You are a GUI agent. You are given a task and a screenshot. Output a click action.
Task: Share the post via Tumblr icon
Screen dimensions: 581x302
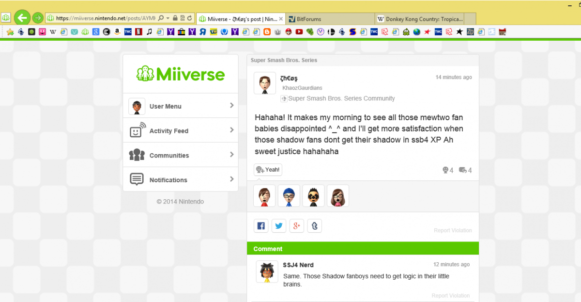[x=314, y=226]
